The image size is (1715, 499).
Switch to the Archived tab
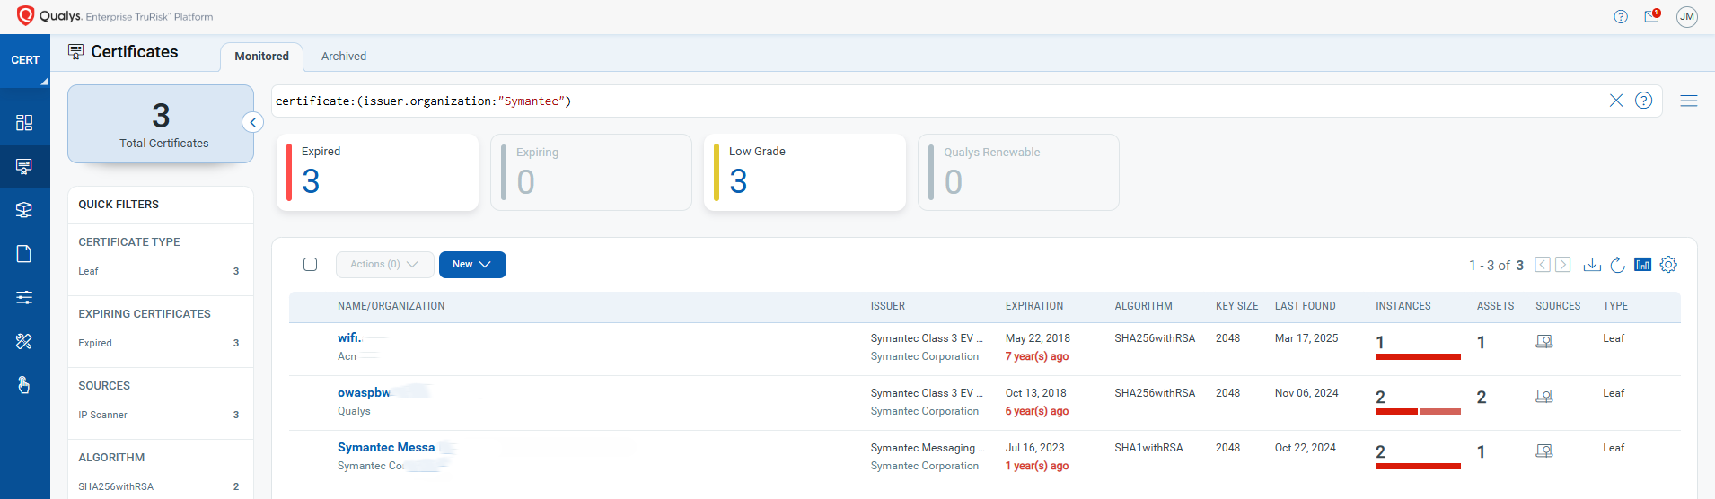pos(344,57)
